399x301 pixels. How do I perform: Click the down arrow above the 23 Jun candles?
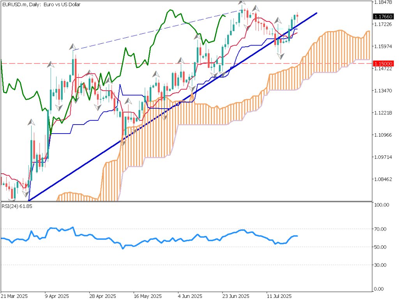point(247,27)
